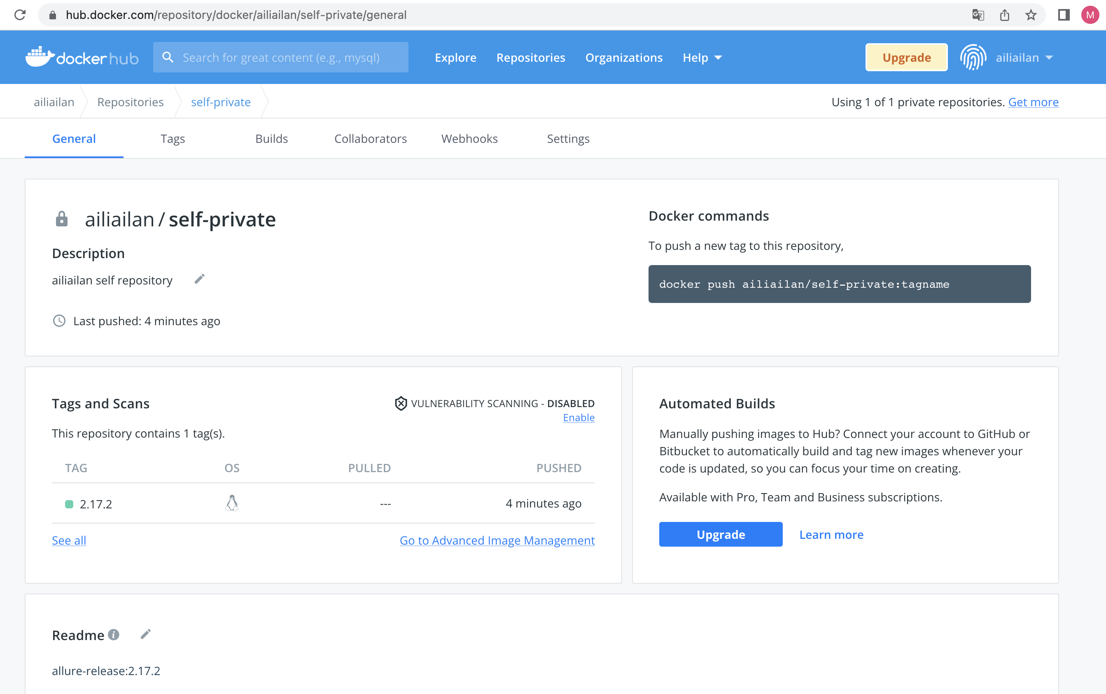Click the Readme info icon
This screenshot has height=694, width=1106.
point(113,634)
